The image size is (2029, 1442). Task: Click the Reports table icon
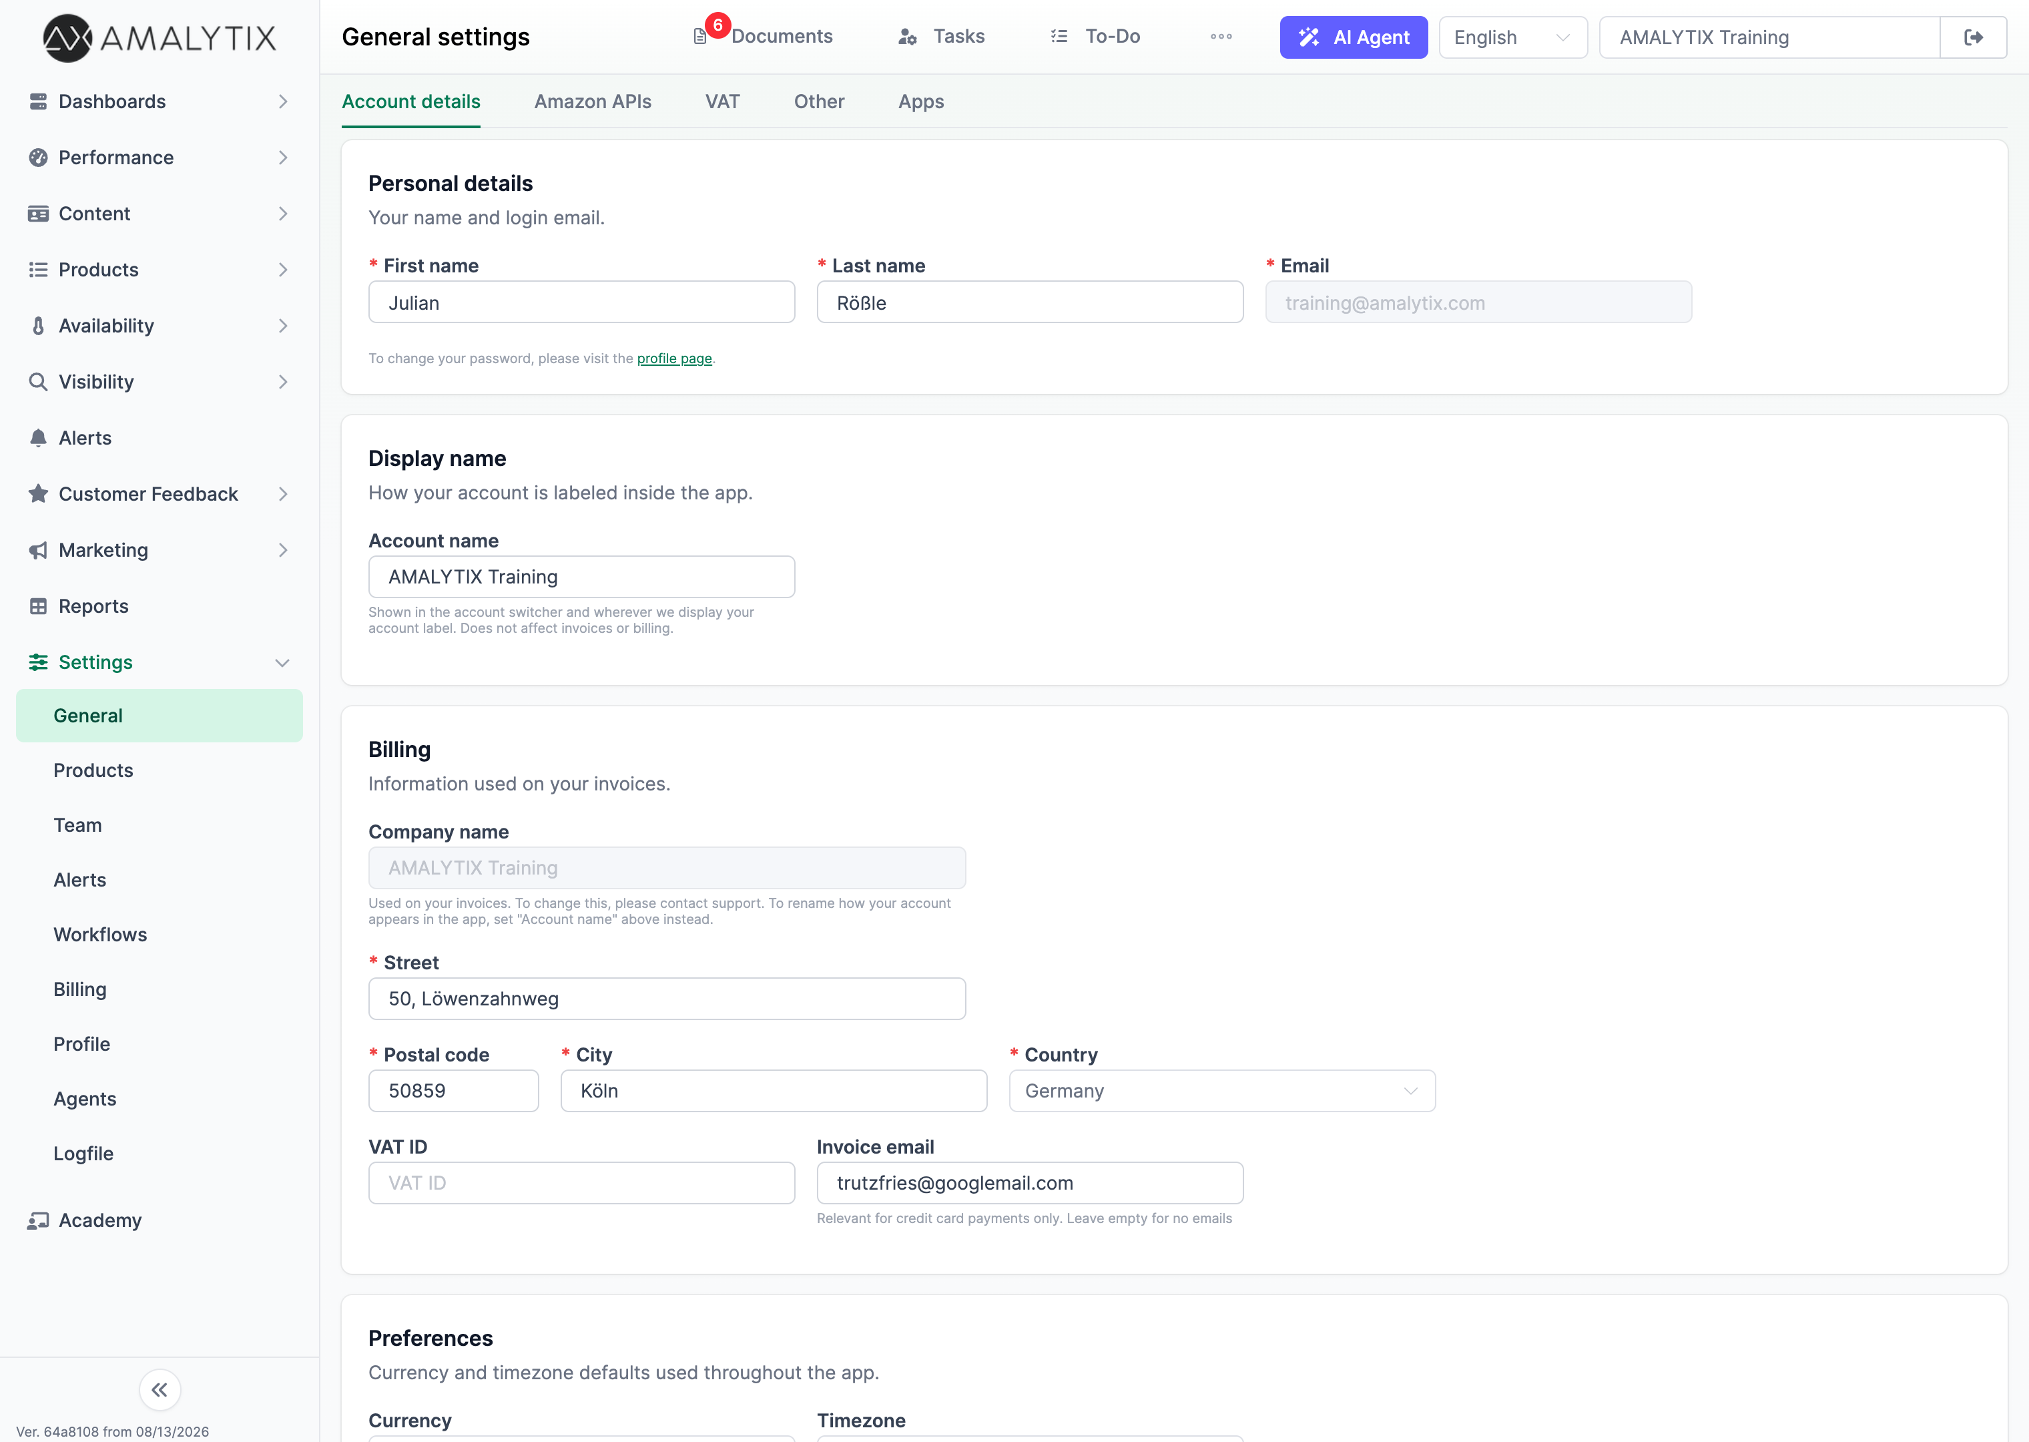coord(38,606)
